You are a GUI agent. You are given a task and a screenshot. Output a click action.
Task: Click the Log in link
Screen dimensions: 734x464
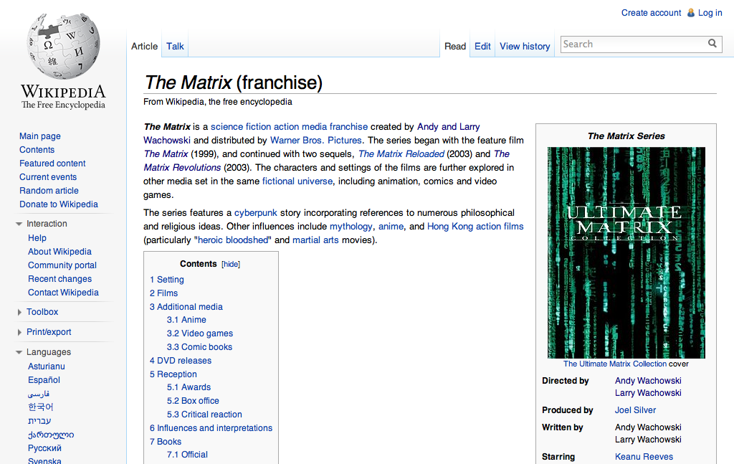[x=710, y=13]
